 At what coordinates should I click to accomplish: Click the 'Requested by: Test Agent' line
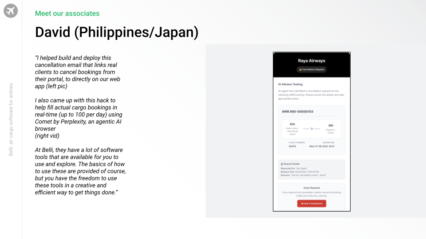294,169
